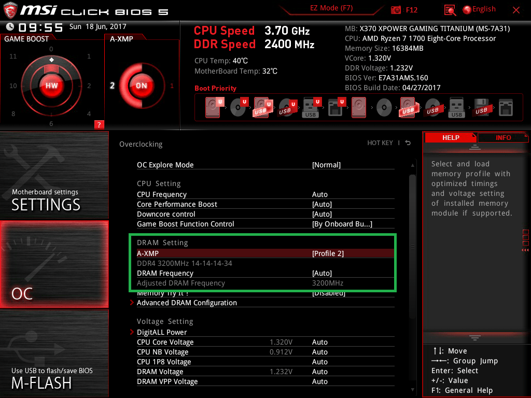The image size is (531, 398).
Task: Click the BIOS Ver E7A31AMS.160 text
Action: (386, 78)
